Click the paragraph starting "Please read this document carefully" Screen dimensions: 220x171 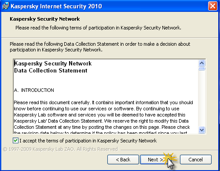103,117
